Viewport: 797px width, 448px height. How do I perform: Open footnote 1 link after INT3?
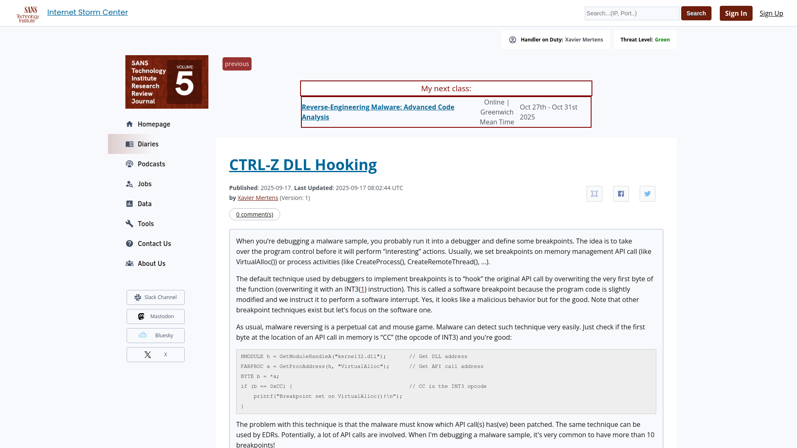point(363,290)
